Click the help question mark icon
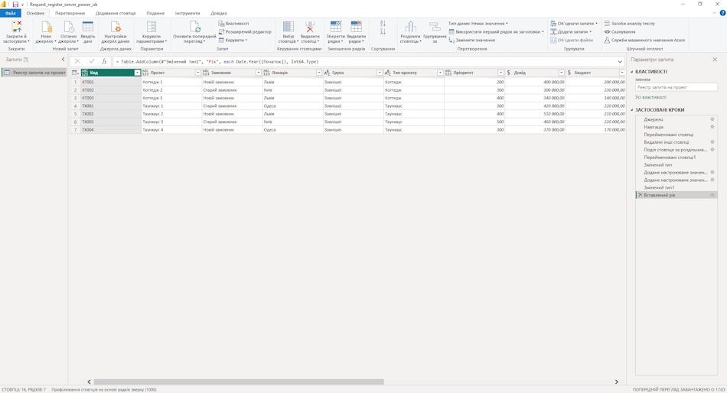This screenshot has width=727, height=393. coord(722,13)
